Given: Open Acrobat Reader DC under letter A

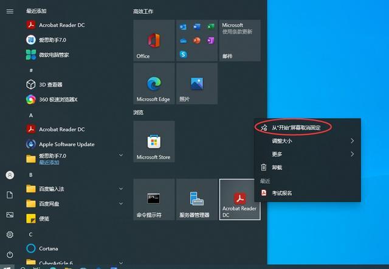Looking at the screenshot, I should click(x=55, y=130).
